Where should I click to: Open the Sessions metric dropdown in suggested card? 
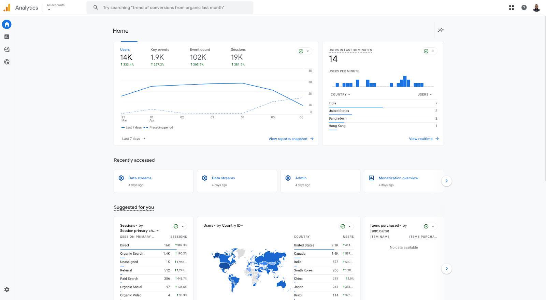129,225
